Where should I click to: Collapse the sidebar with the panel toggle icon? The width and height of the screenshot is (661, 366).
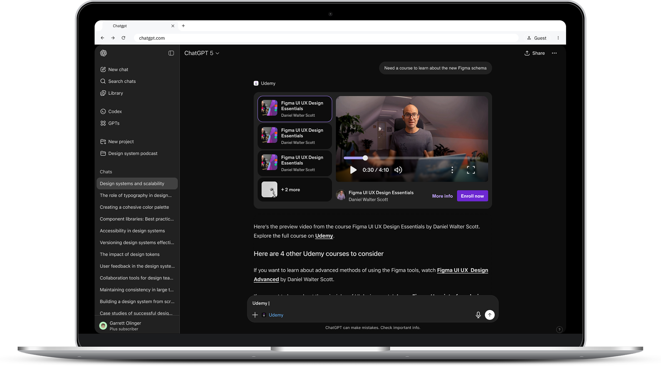click(171, 53)
